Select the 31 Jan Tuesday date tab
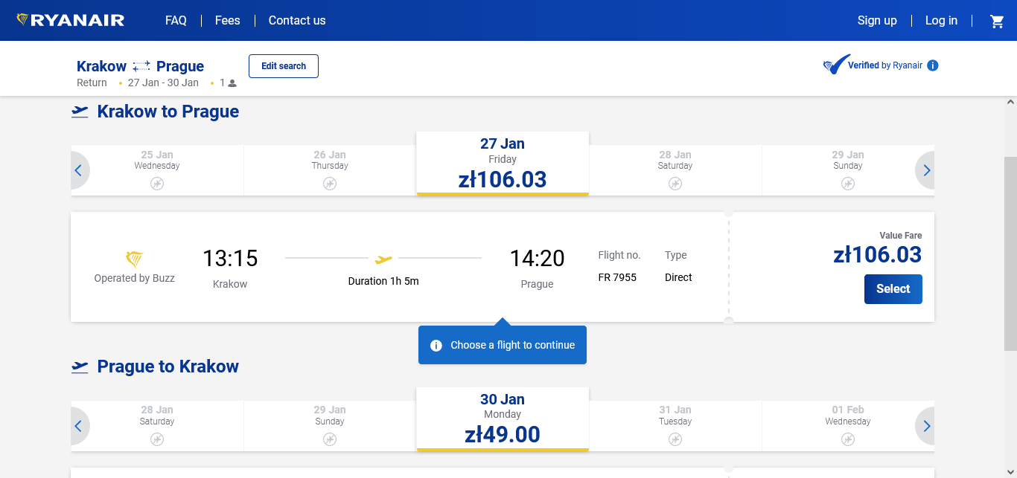 (x=675, y=426)
